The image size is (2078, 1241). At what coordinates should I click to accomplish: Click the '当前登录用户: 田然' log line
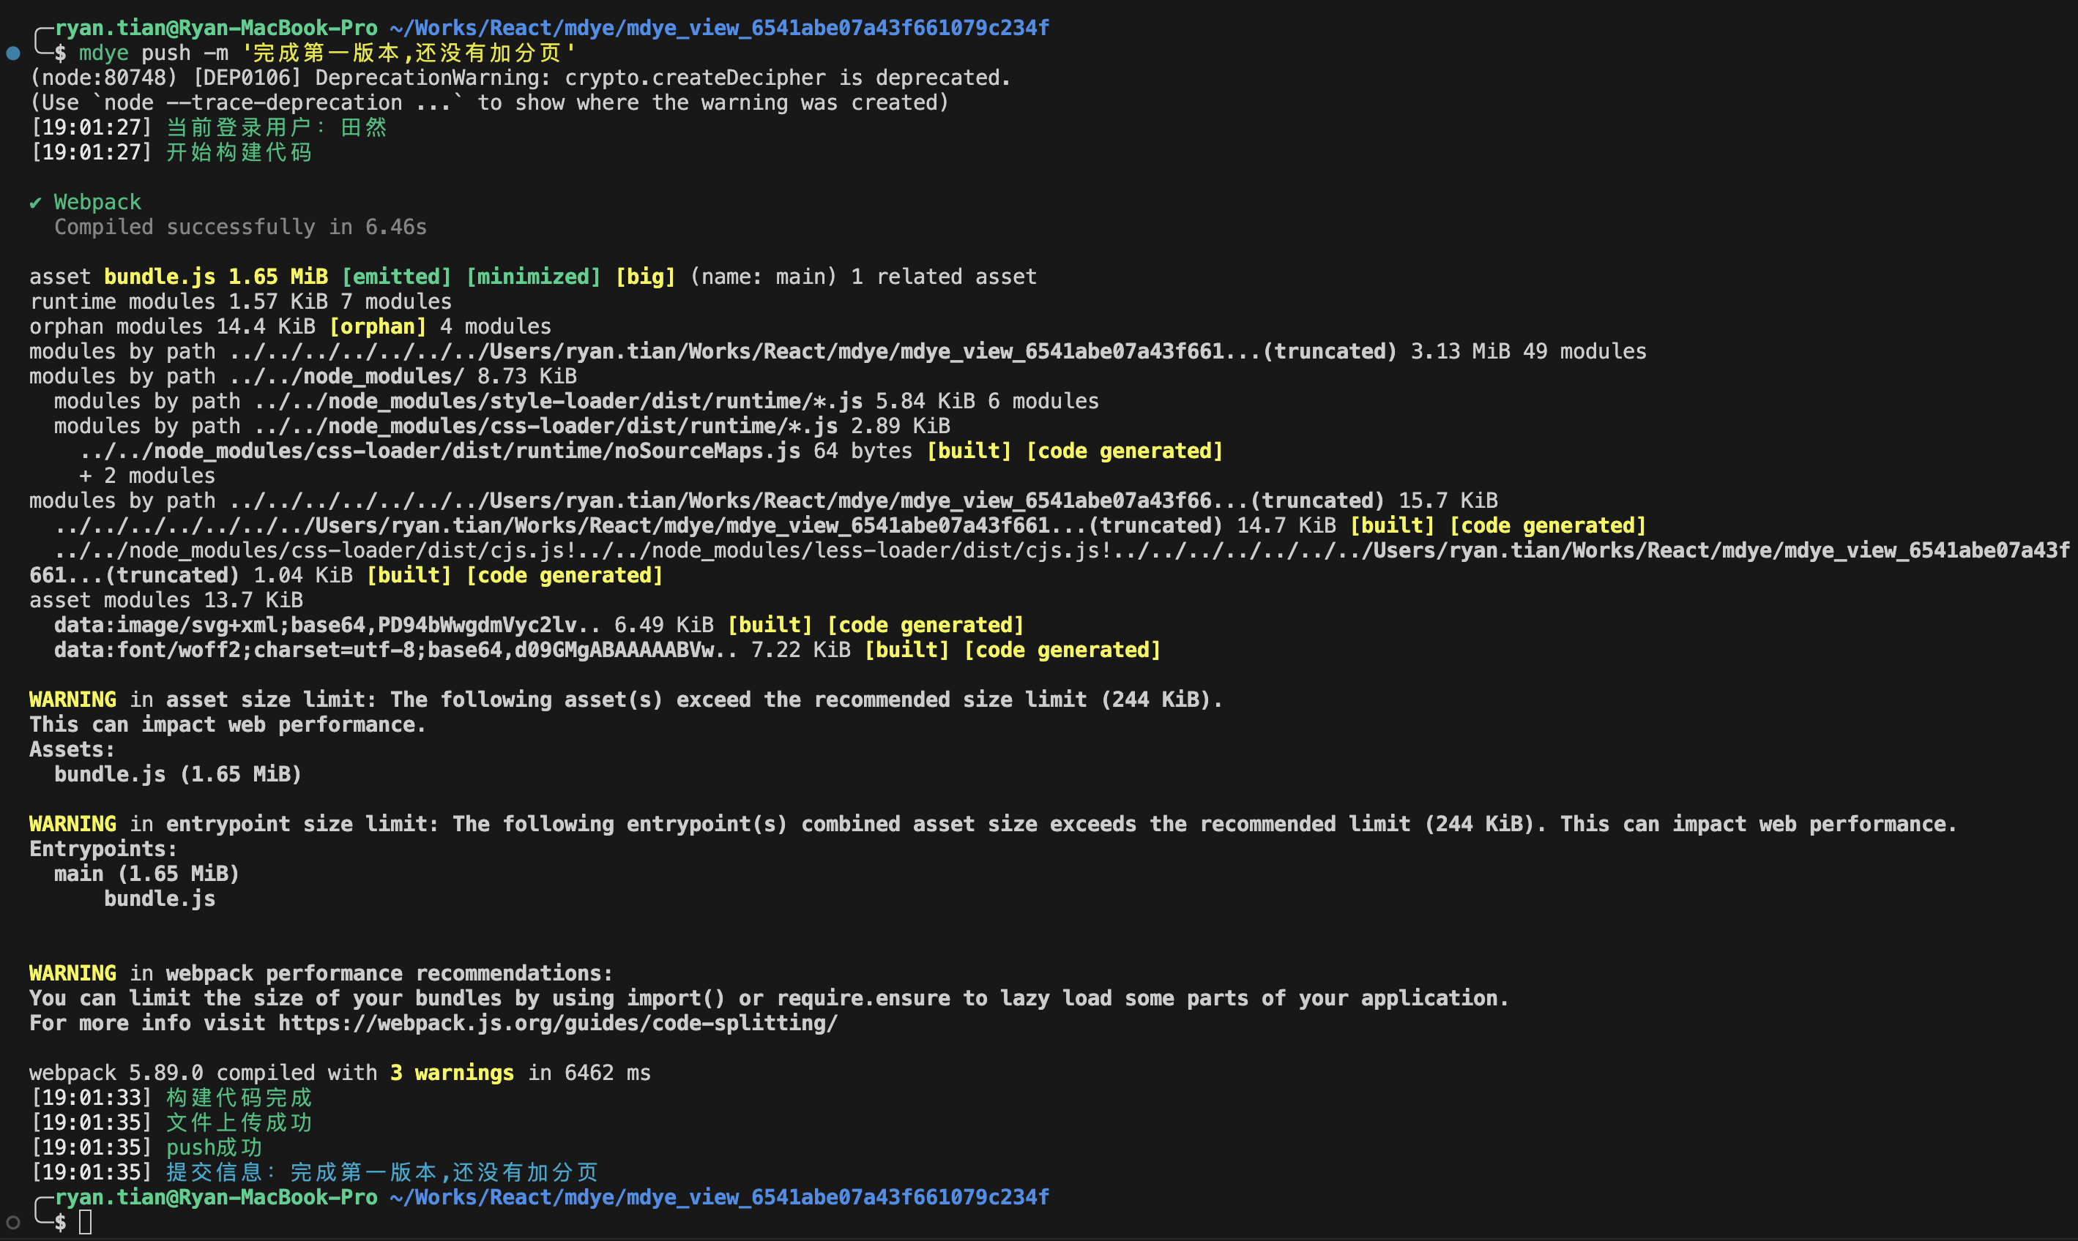tap(208, 128)
